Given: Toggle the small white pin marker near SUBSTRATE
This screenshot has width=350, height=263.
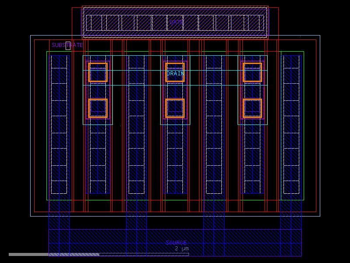Looking at the screenshot, I should coord(68,45).
